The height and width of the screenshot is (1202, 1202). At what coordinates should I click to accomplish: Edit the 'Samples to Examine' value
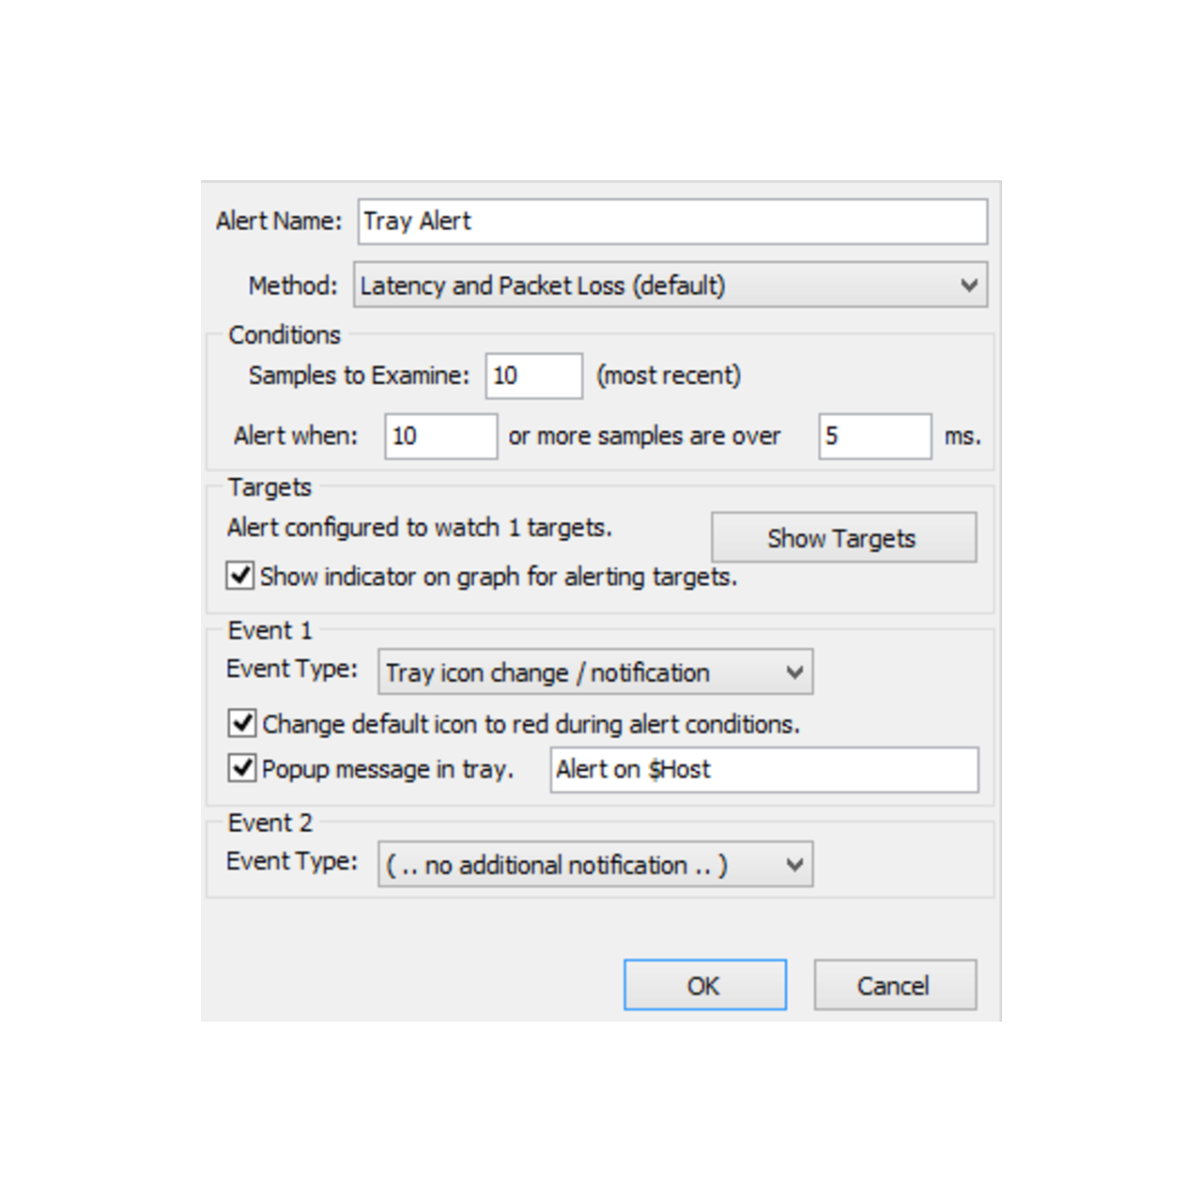[532, 376]
